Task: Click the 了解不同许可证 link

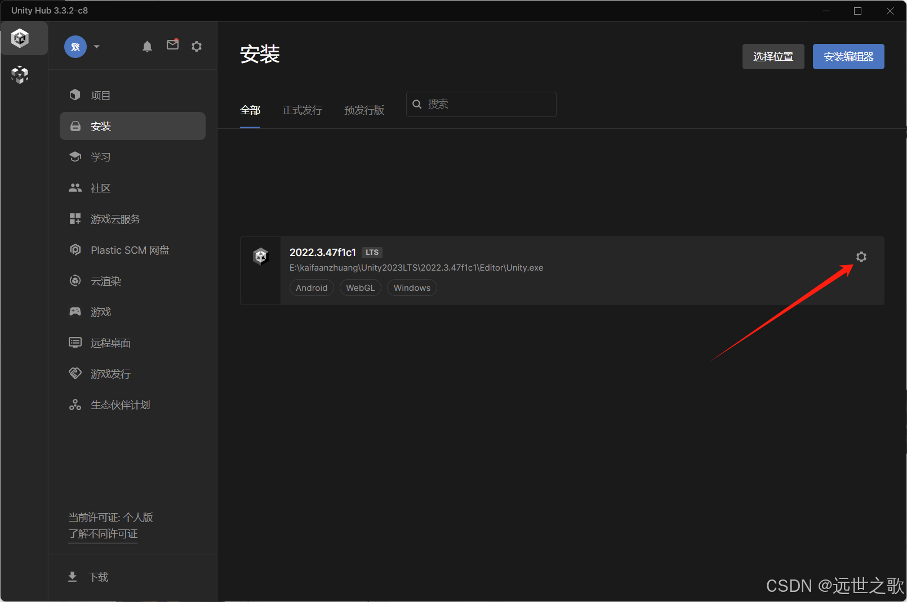Action: point(103,534)
